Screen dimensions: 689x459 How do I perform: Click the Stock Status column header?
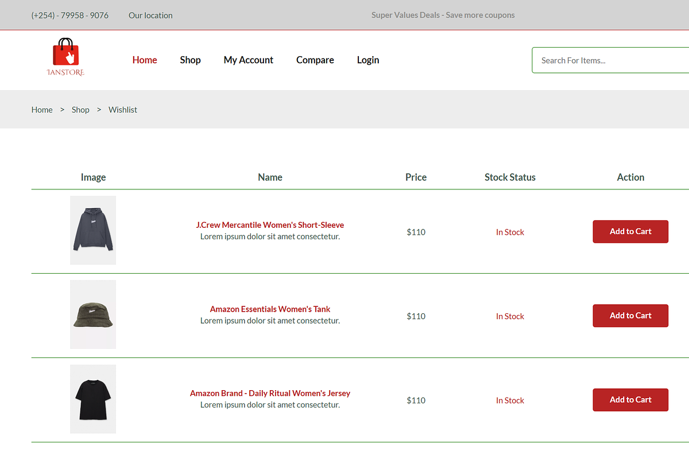[x=510, y=177]
